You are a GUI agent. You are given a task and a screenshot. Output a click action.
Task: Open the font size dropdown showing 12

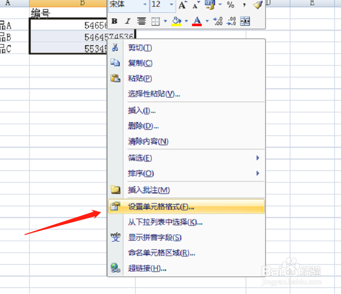coord(172,4)
